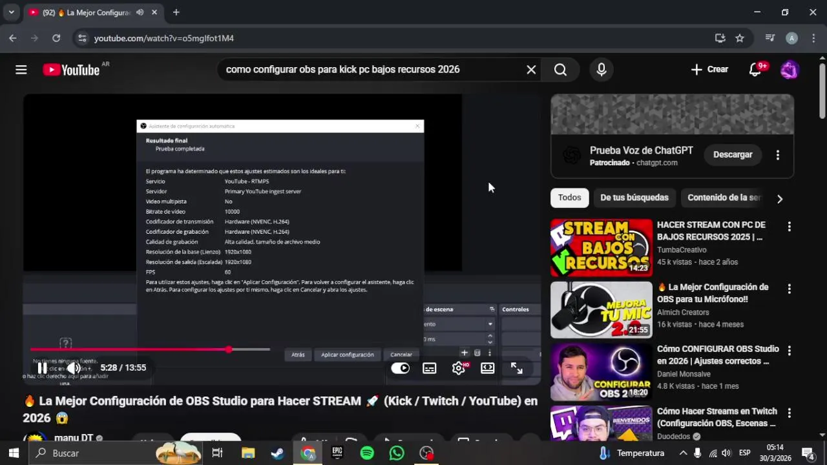Open HACER STREAM CON PC DE BAJOS RECURSOS title
827x465 pixels.
pyautogui.click(x=711, y=231)
